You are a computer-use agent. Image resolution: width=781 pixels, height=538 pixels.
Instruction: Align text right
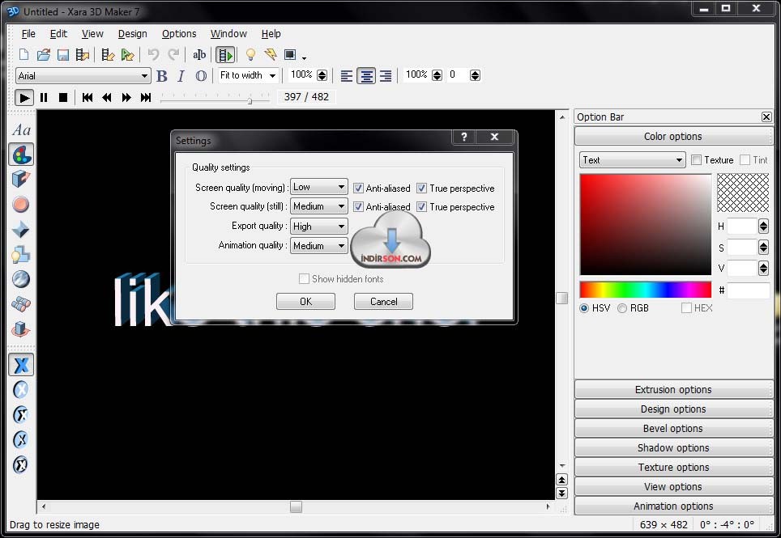386,76
